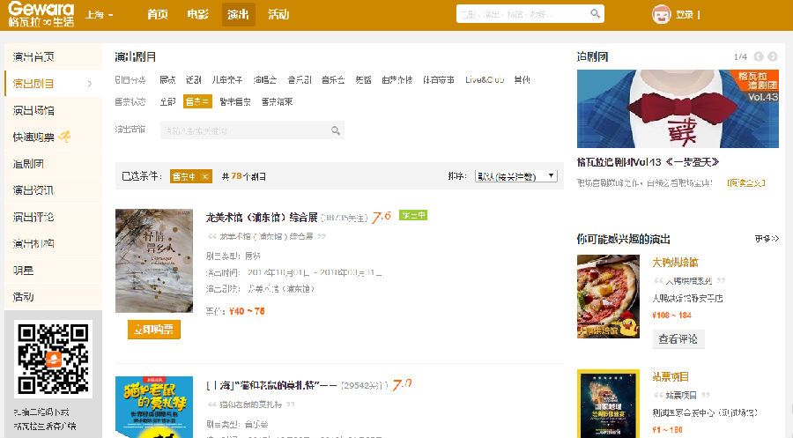
Task: Click the 查看评论 button
Action: [x=678, y=339]
